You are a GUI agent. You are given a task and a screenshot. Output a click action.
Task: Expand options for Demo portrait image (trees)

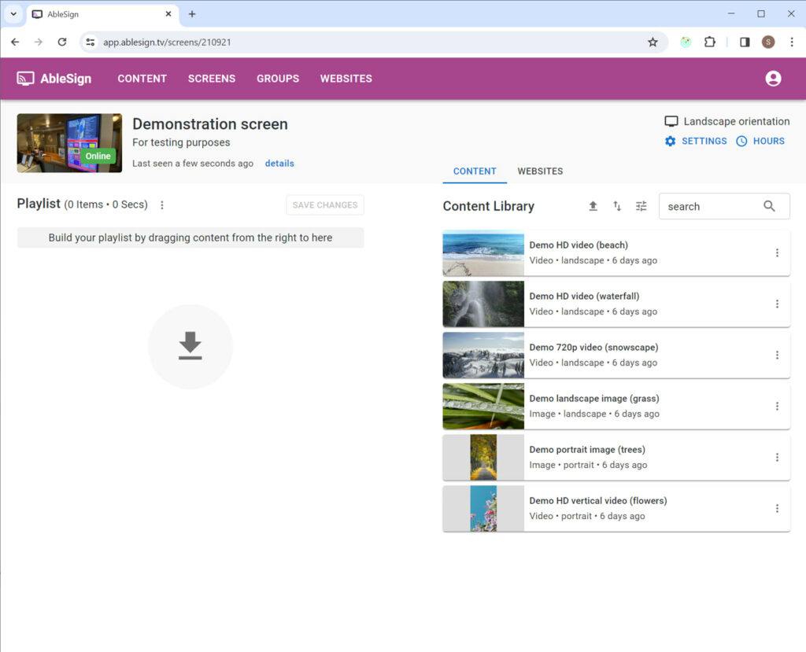(x=777, y=458)
